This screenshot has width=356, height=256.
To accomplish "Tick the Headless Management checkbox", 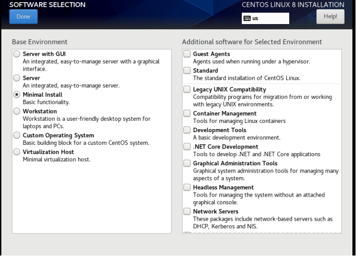I will pos(187,187).
